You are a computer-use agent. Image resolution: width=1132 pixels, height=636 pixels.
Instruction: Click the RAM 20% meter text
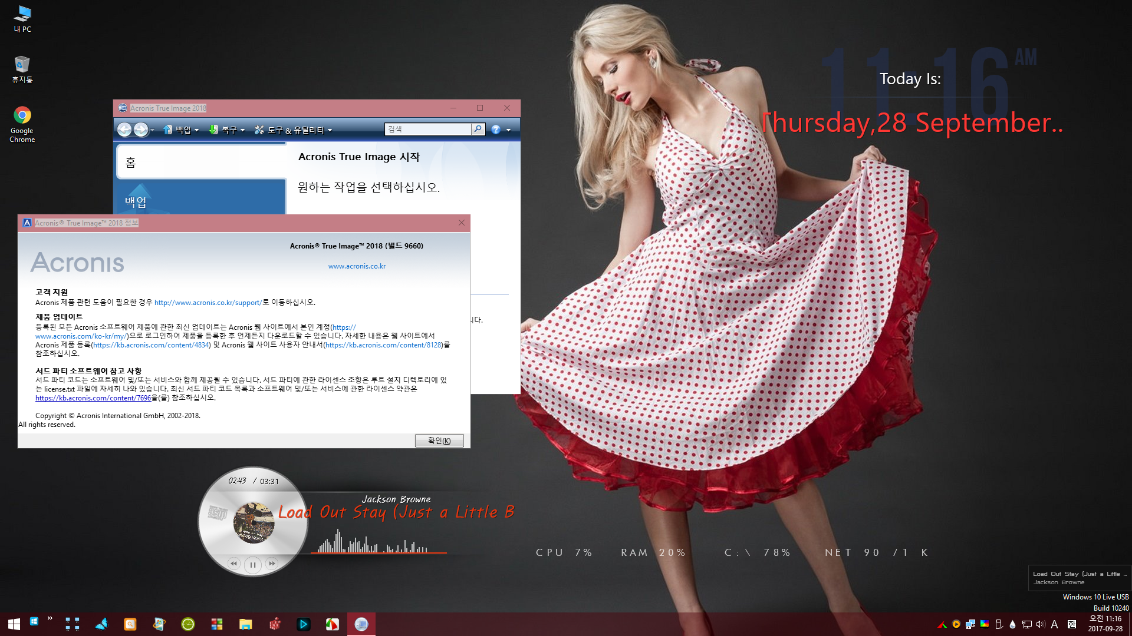tap(653, 552)
